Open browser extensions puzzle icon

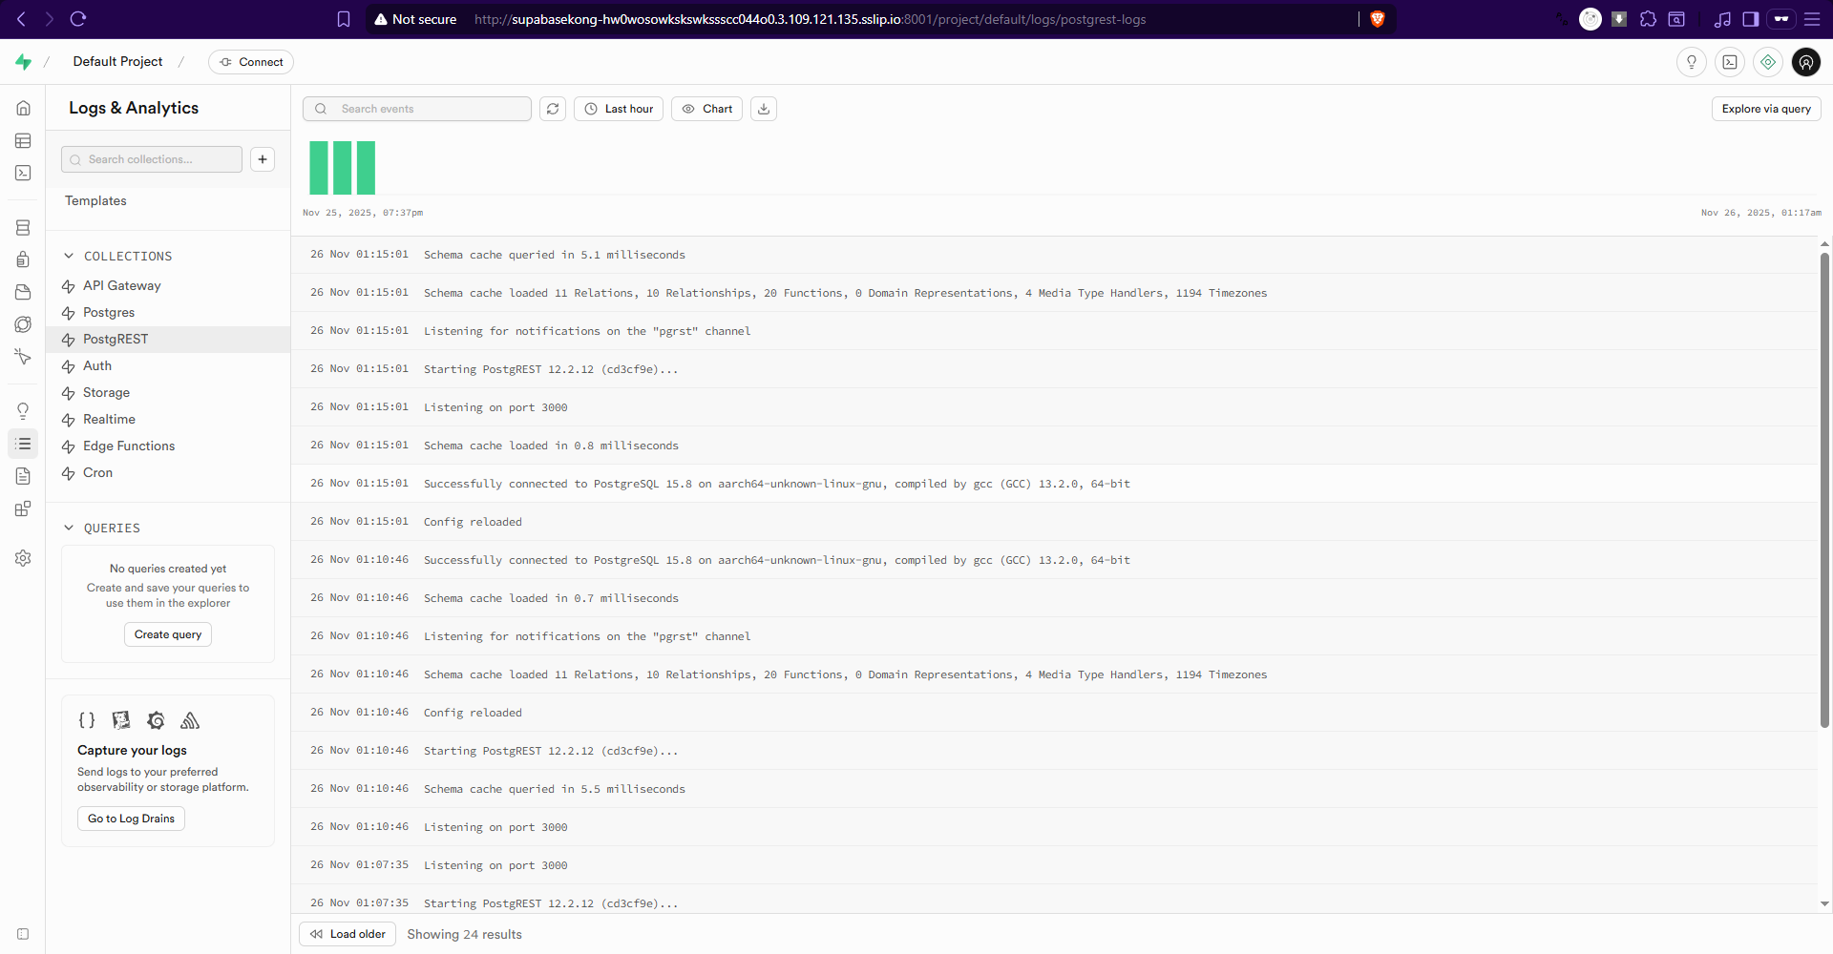[x=1648, y=19]
